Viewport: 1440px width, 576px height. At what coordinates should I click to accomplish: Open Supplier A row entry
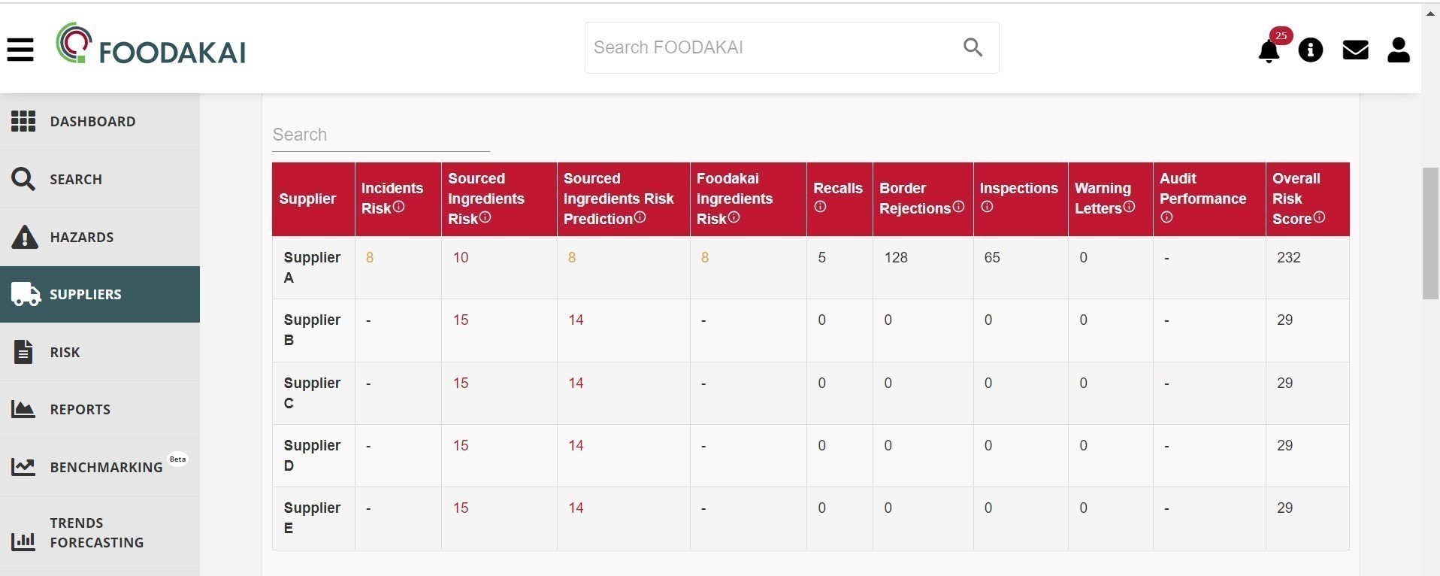coord(312,268)
